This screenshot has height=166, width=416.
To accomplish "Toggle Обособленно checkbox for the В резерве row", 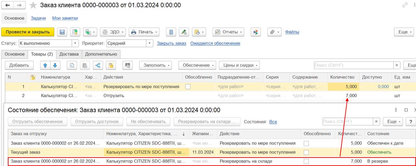I will 306,161.
